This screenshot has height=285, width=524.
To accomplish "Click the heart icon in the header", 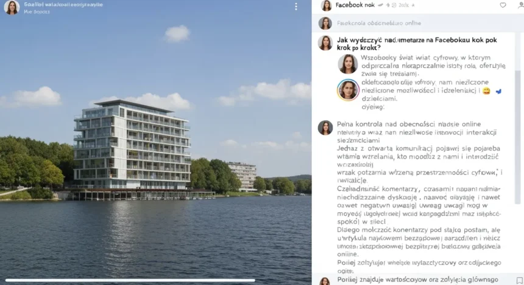I will pos(503,5).
